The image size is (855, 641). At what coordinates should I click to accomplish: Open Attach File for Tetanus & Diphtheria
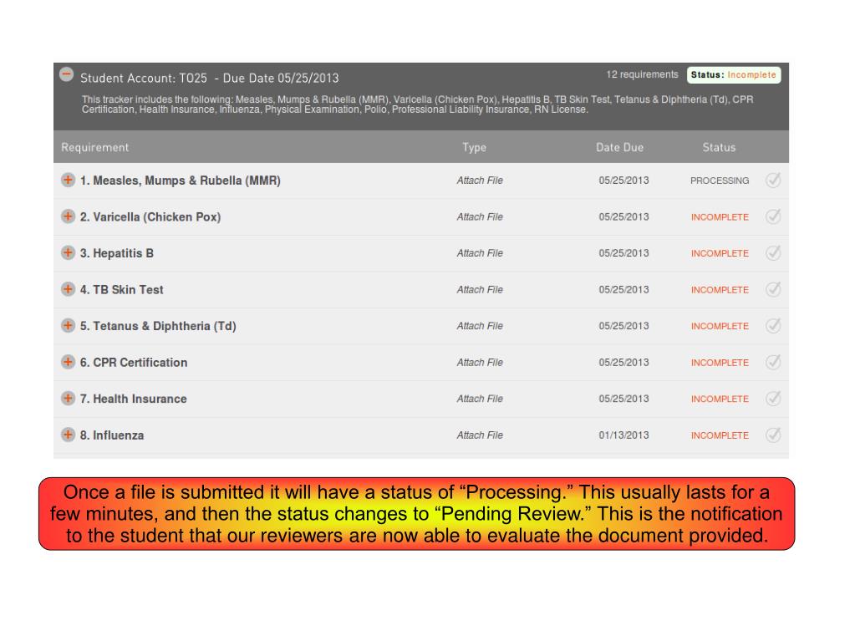(480, 326)
